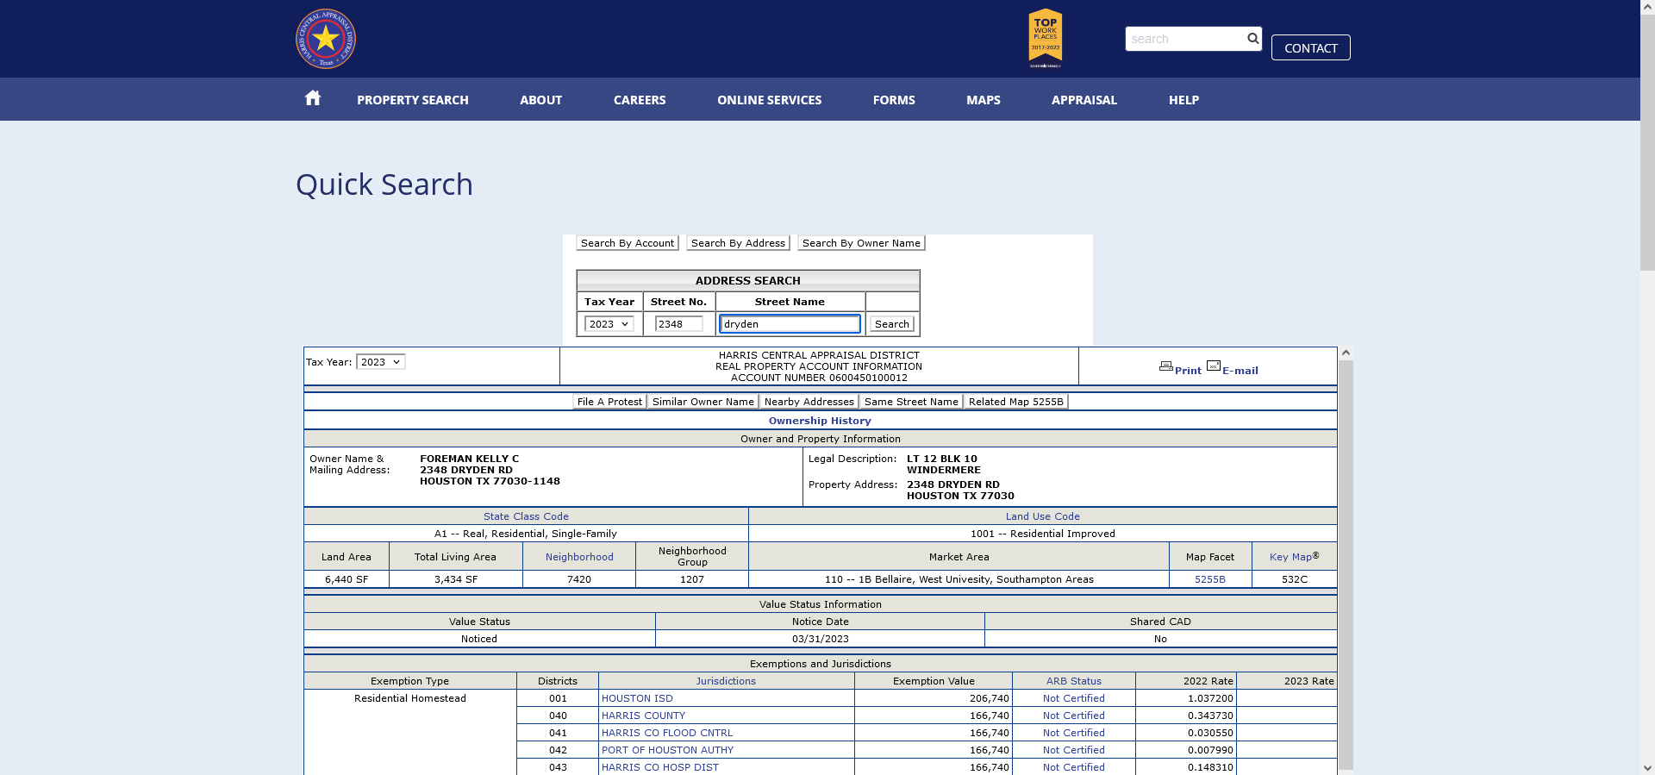Open HOUSTON ISD jurisdiction link

pyautogui.click(x=637, y=698)
